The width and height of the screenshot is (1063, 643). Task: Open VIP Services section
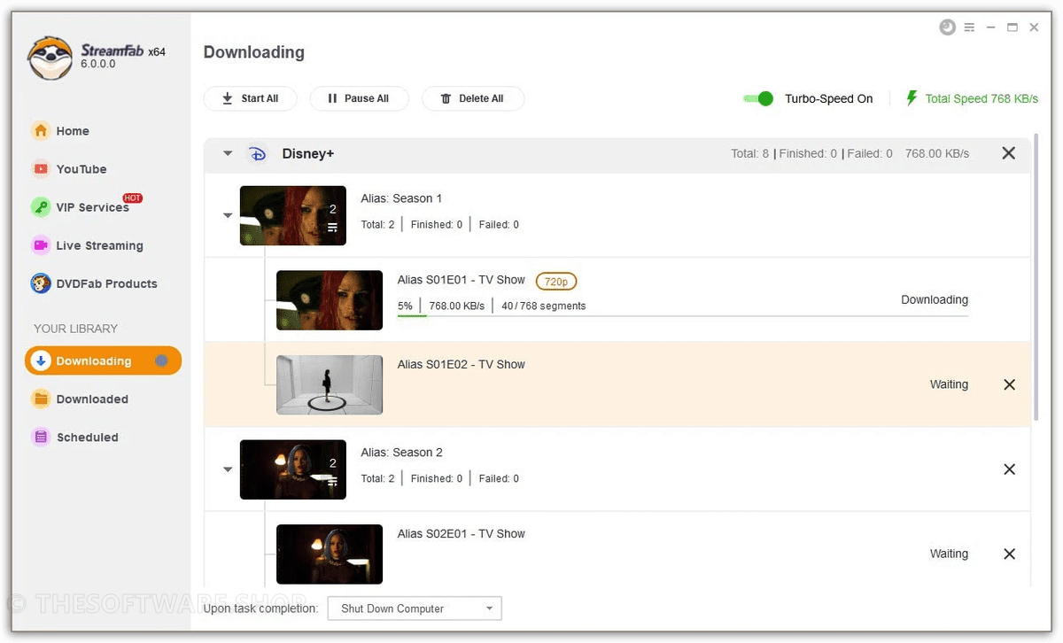point(92,207)
